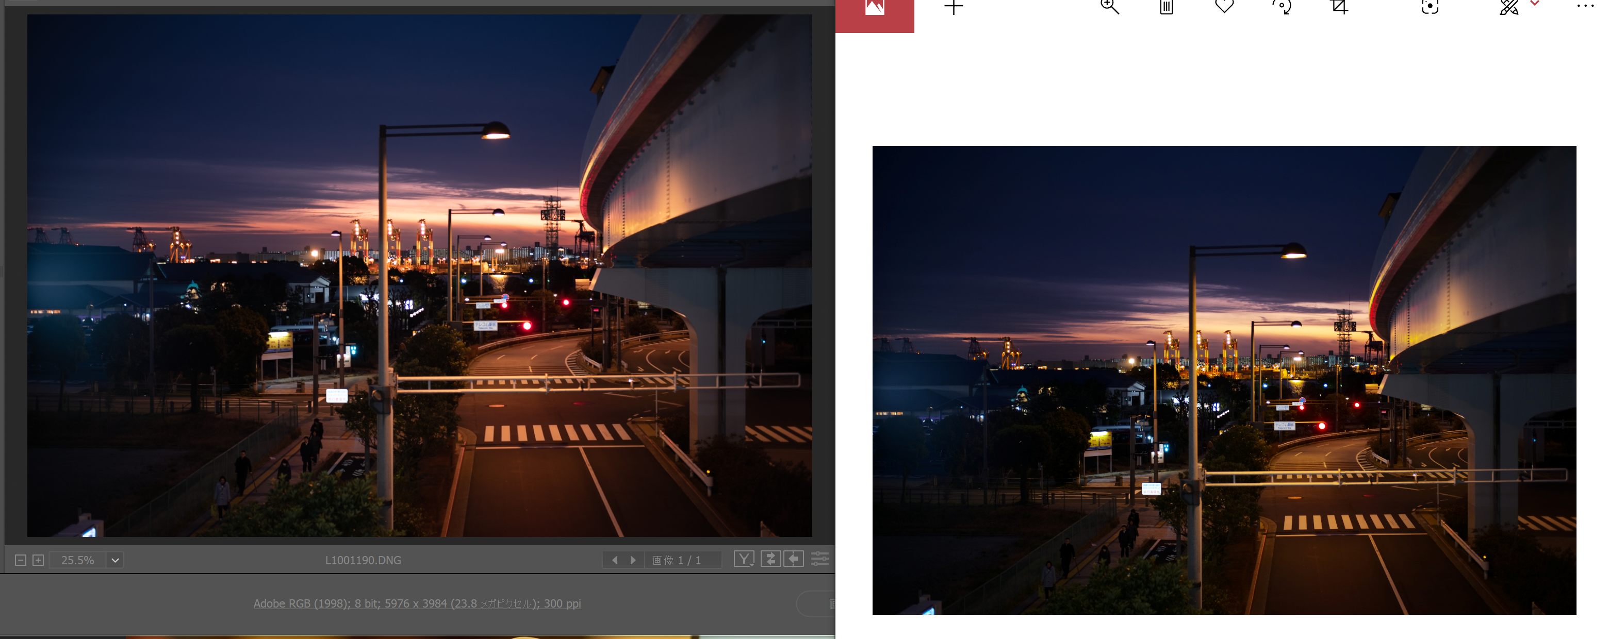Rotate the photo with rotate icon
The image size is (1609, 639).
pos(1282,7)
